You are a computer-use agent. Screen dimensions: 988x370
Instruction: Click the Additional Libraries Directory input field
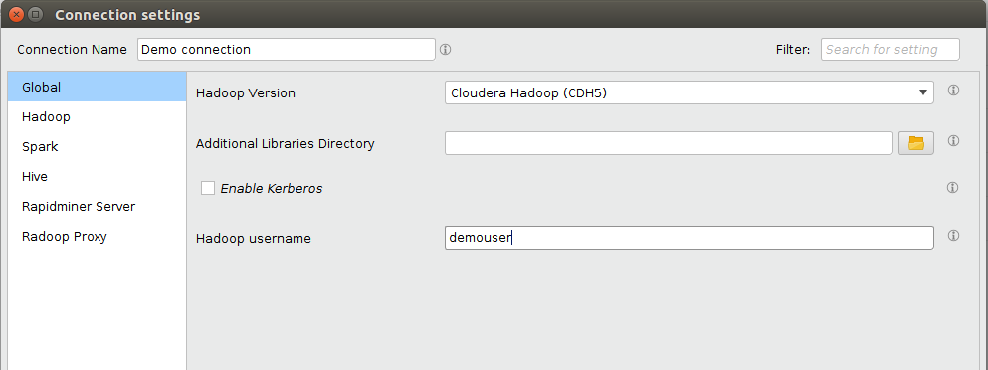coord(669,143)
